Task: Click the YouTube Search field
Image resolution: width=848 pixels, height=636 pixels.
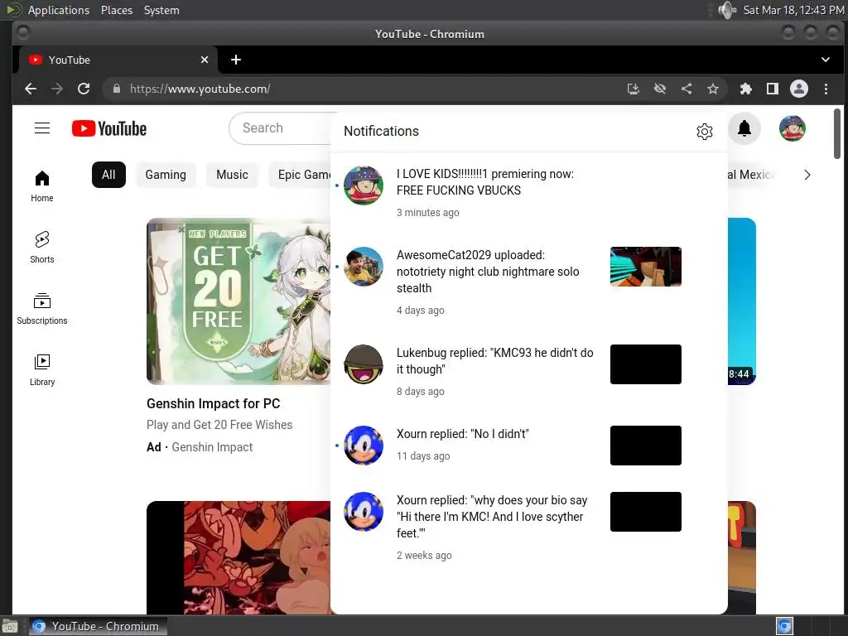Action: coord(282,128)
